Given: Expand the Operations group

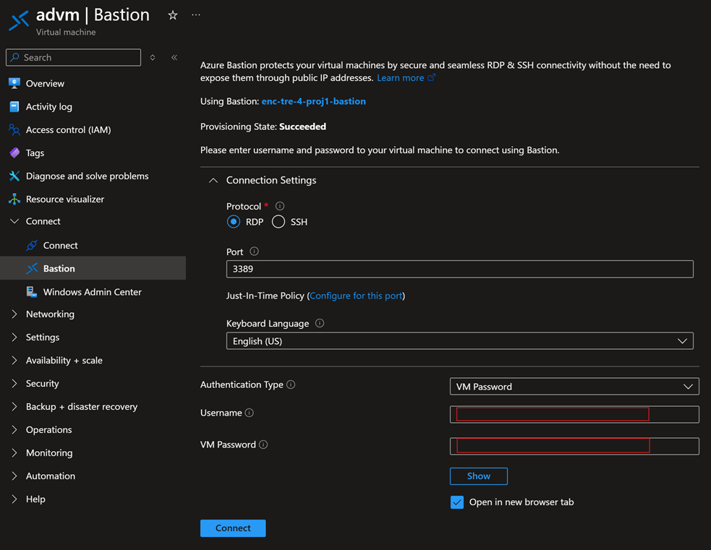Looking at the screenshot, I should click(x=14, y=429).
